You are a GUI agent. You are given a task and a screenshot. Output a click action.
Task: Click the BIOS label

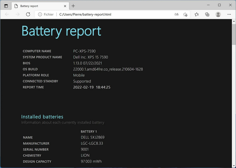click(27, 63)
